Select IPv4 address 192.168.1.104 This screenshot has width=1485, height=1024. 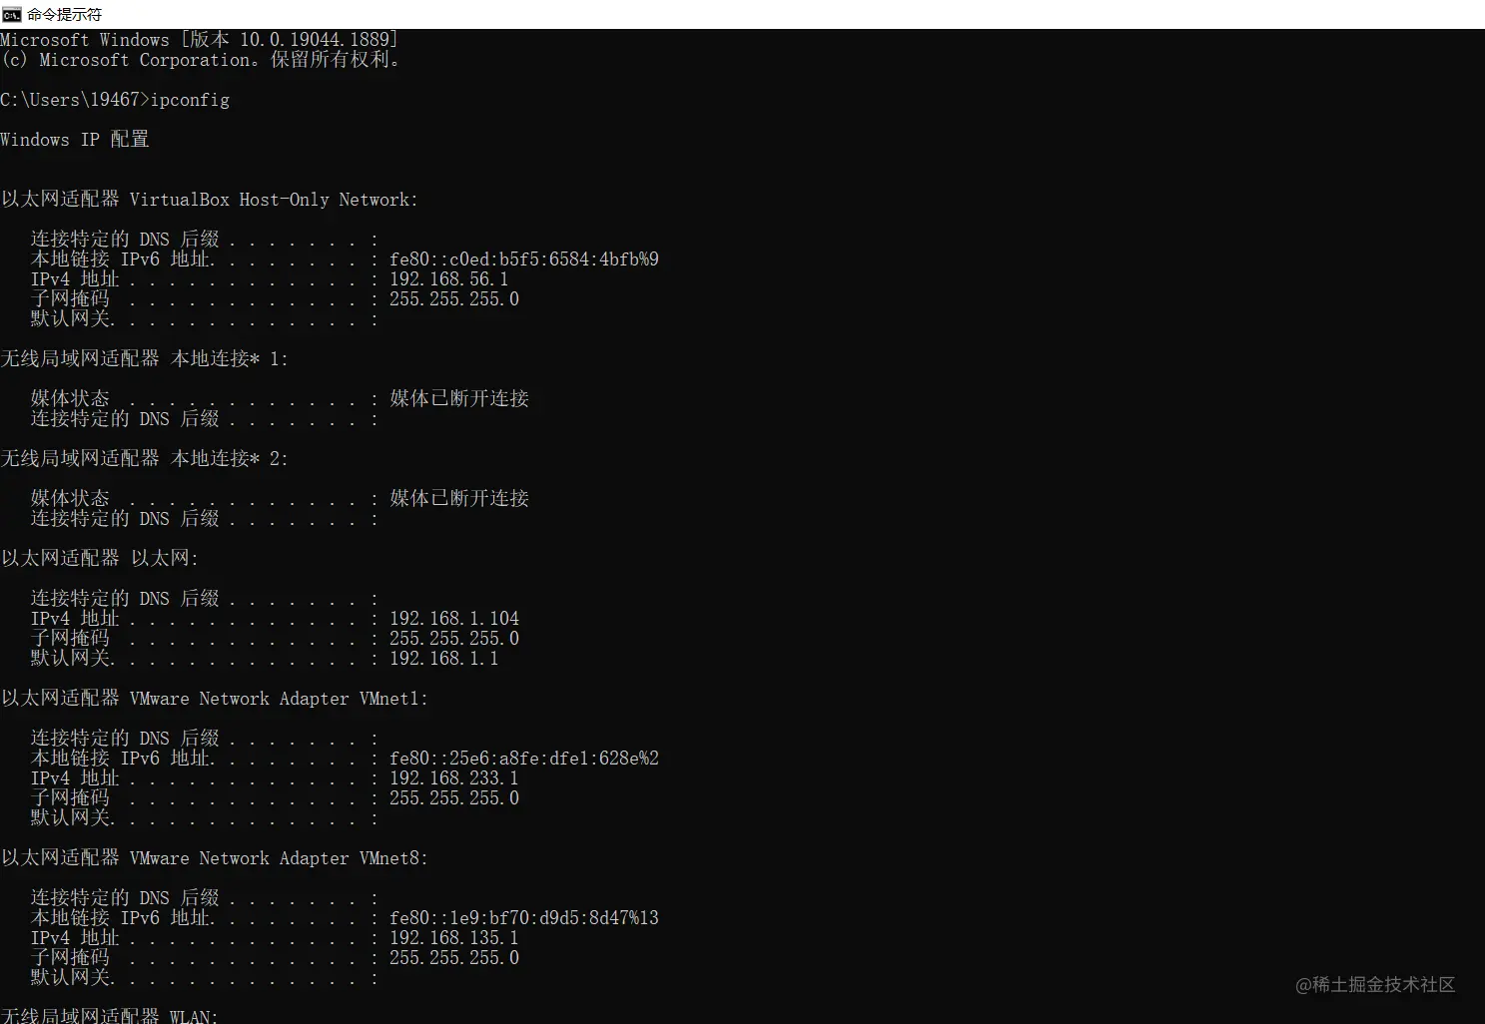[454, 619]
